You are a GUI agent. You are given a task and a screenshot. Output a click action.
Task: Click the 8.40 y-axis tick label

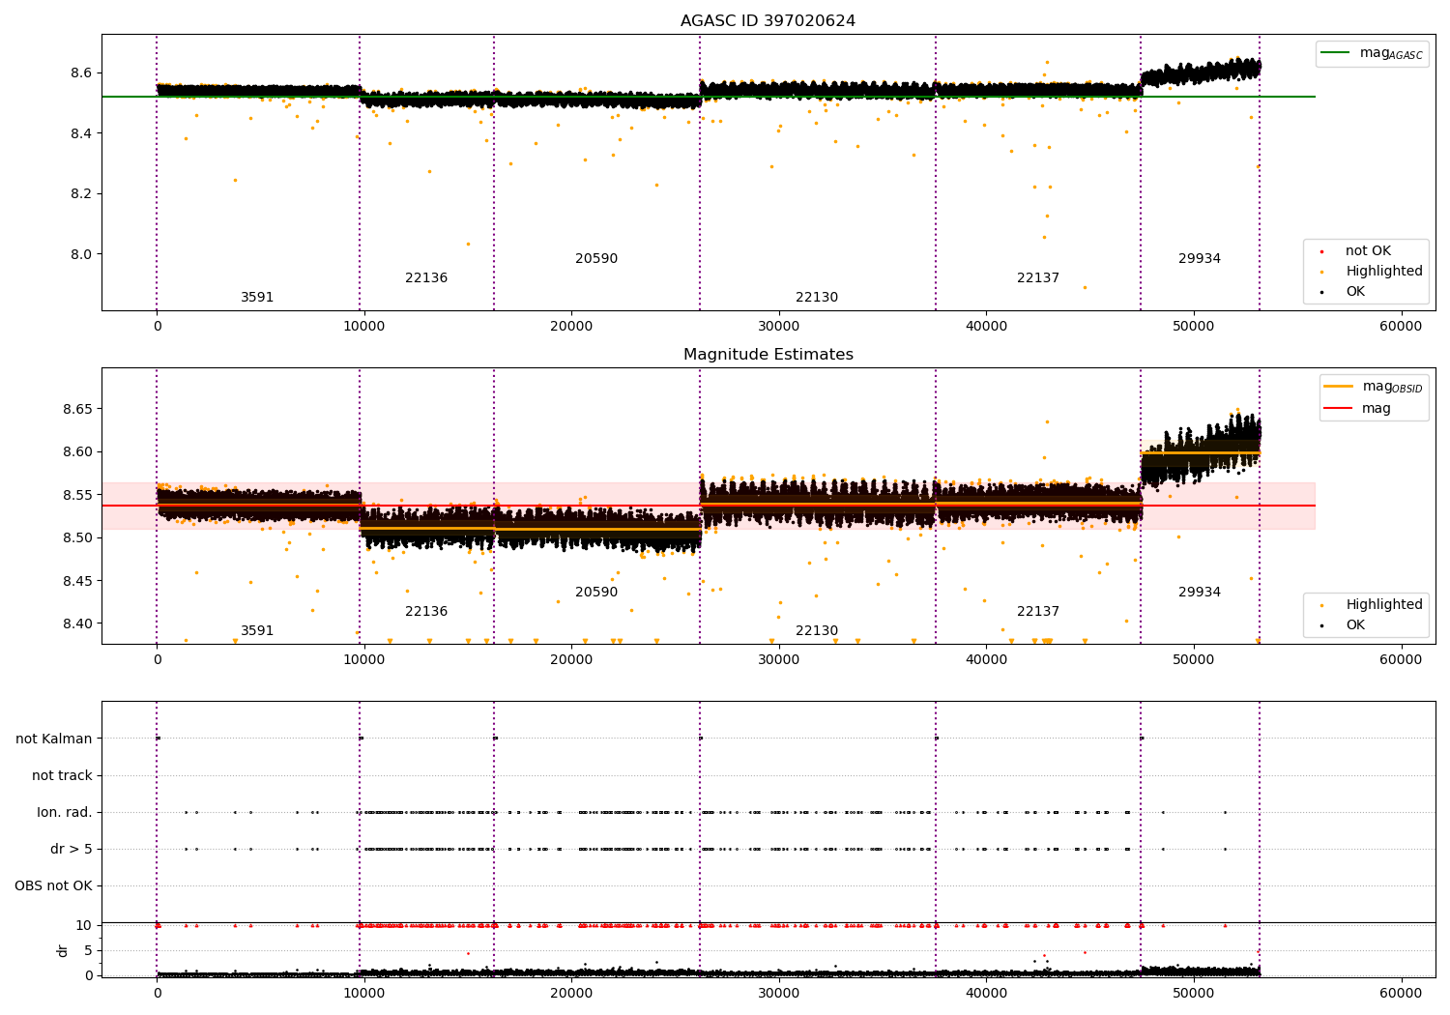76,624
